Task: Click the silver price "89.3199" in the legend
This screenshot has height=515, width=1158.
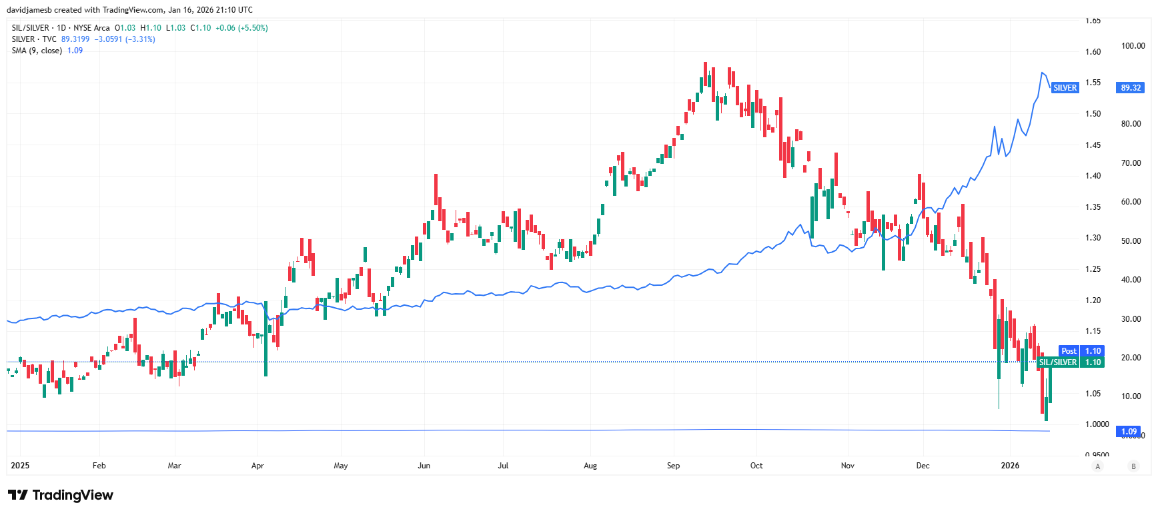Action: point(75,39)
